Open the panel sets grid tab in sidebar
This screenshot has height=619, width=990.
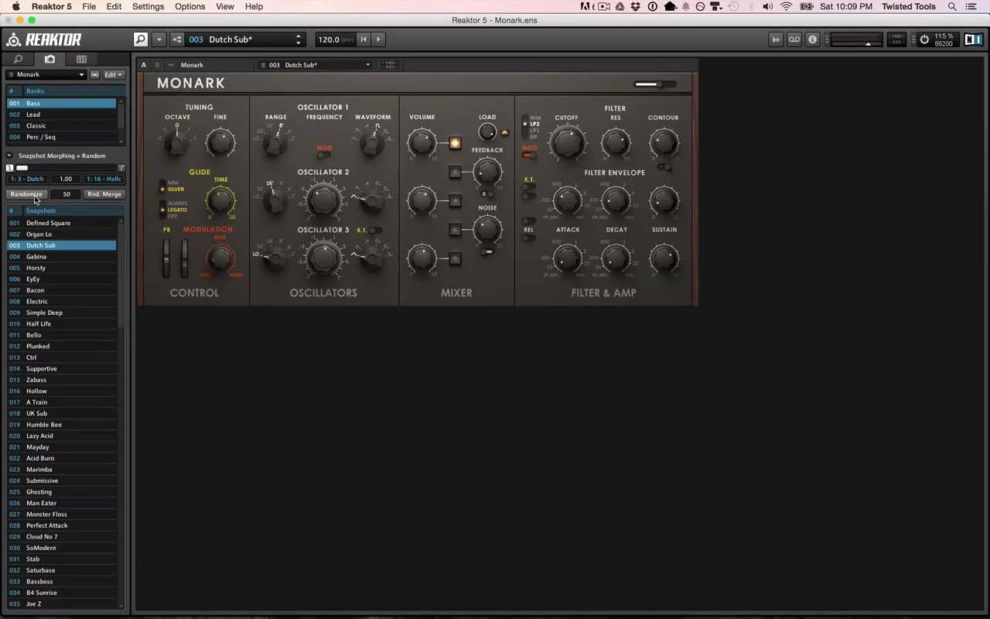coord(81,59)
